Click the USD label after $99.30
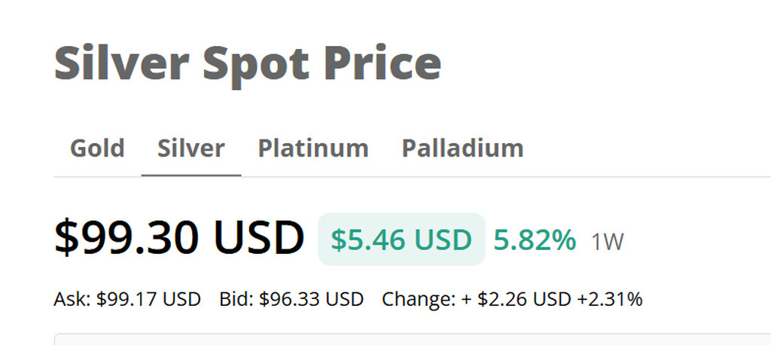The width and height of the screenshot is (771, 345). [x=259, y=237]
